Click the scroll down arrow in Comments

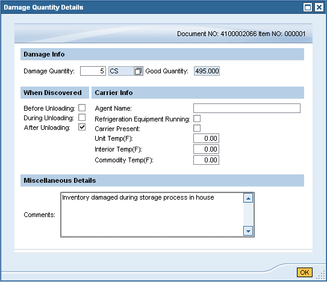248,231
